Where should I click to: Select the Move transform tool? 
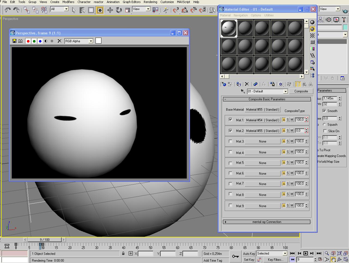pyautogui.click(x=109, y=10)
